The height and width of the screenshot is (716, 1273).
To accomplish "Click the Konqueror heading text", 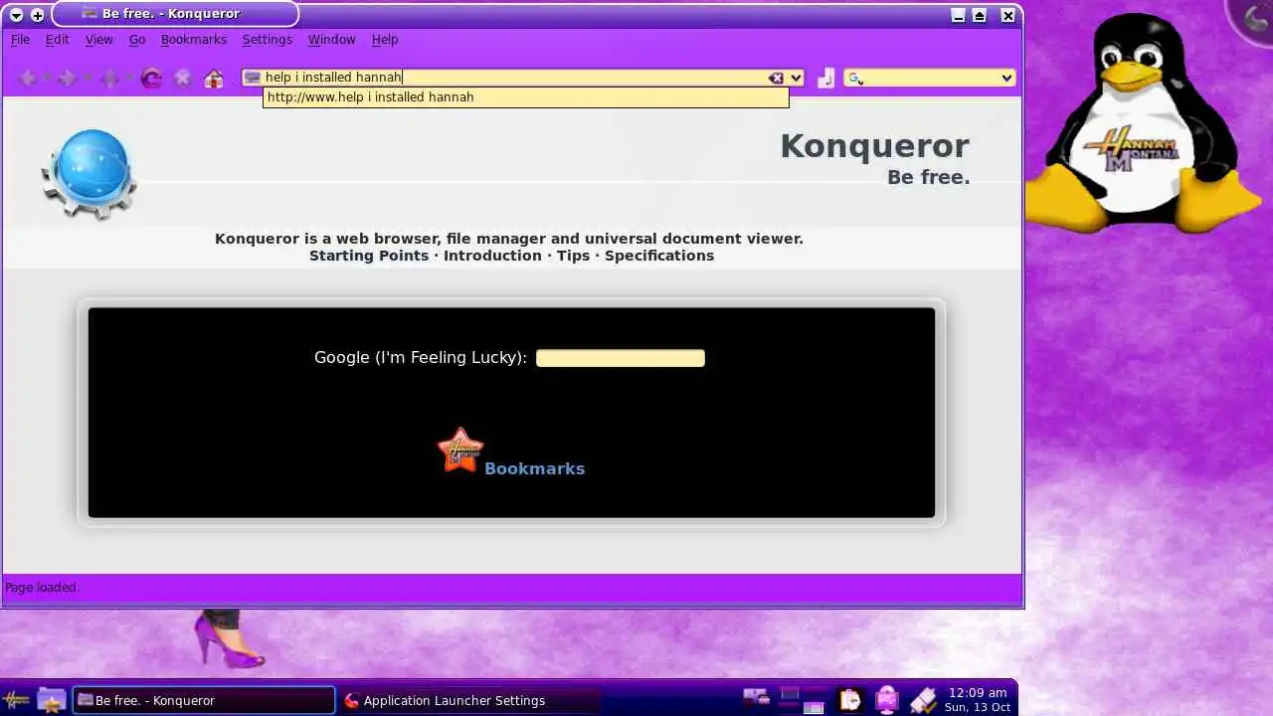I will (874, 146).
